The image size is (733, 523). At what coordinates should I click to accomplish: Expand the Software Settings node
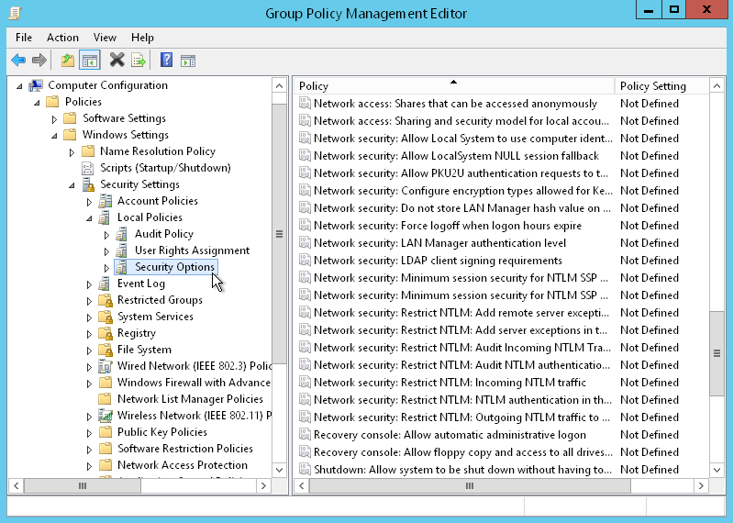[54, 119]
